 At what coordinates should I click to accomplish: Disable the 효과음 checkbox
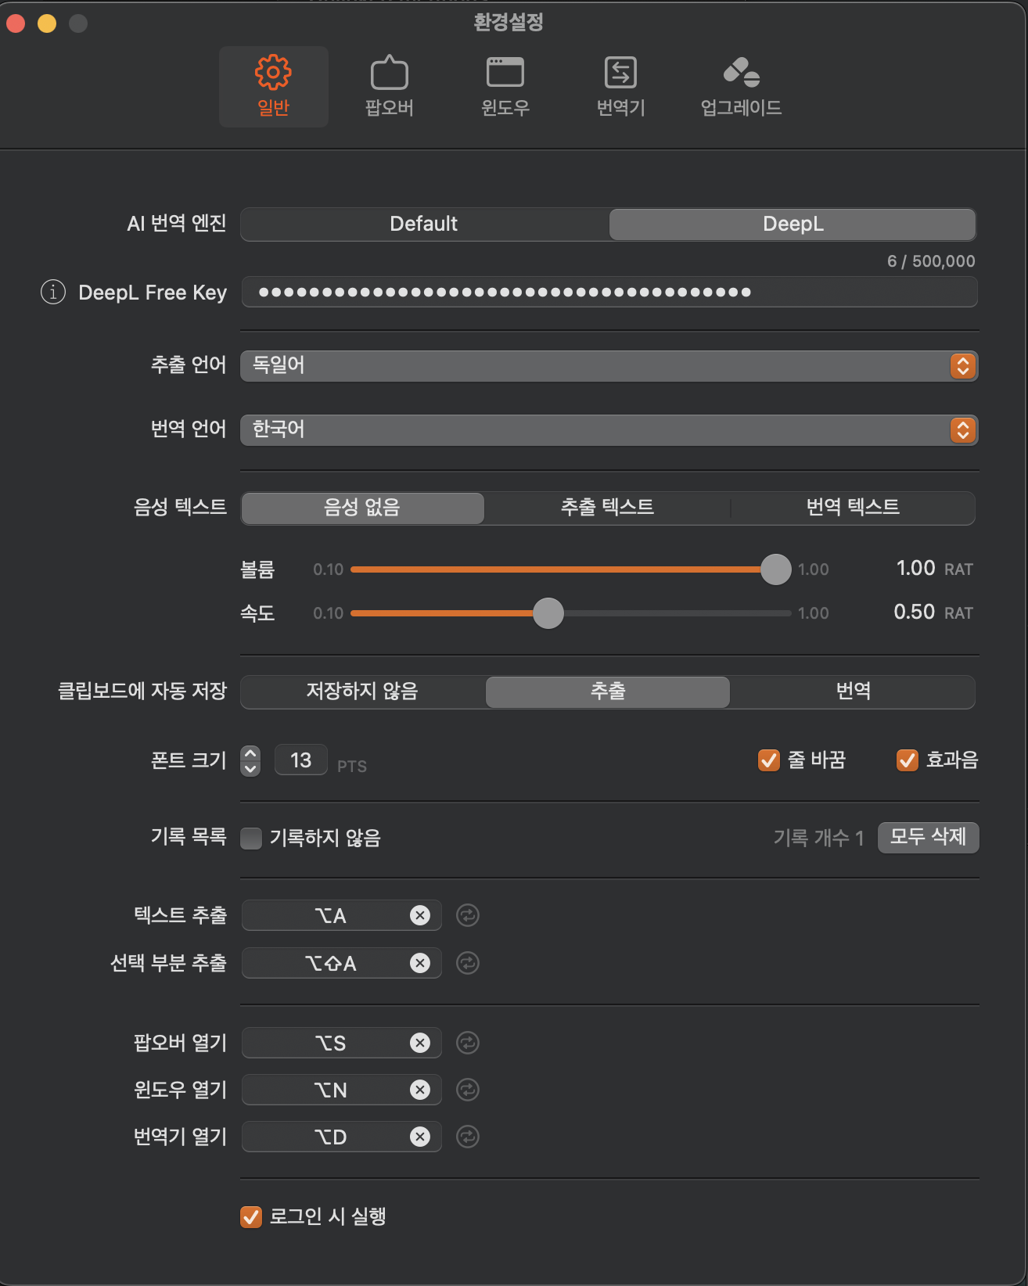908,760
